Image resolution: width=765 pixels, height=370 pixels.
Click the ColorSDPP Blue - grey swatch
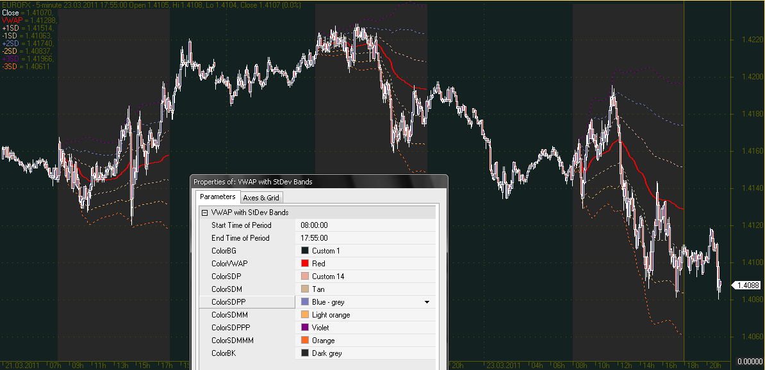pyautogui.click(x=305, y=302)
